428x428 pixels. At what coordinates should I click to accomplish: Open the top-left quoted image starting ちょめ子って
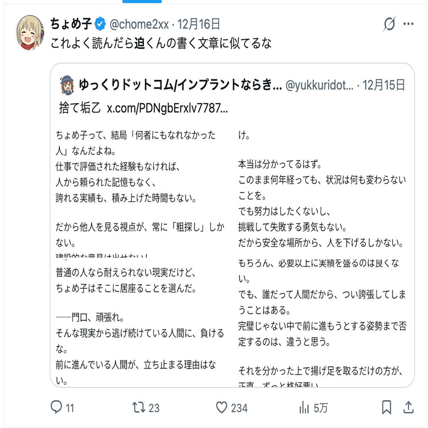coord(141,190)
